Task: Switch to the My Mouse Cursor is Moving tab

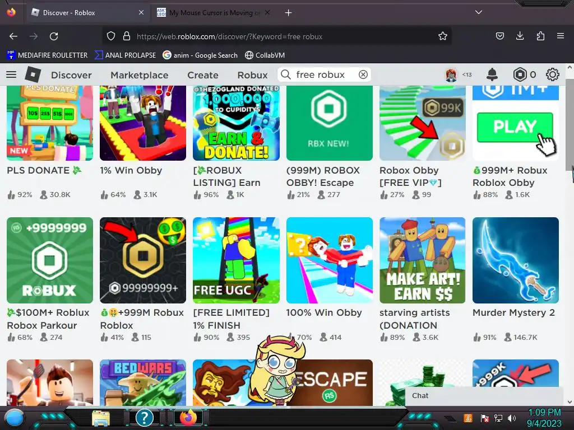Action: [214, 13]
